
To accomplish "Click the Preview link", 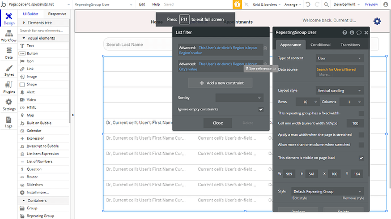I will click(x=371, y=4).
